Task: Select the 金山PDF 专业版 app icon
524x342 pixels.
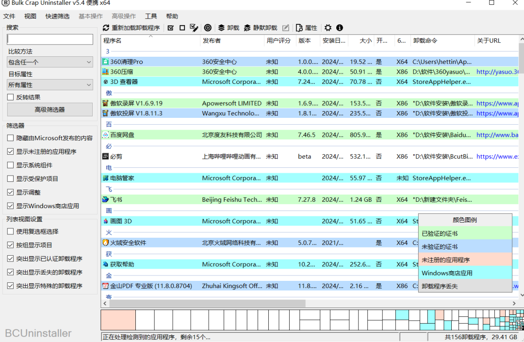Action: (x=106, y=286)
